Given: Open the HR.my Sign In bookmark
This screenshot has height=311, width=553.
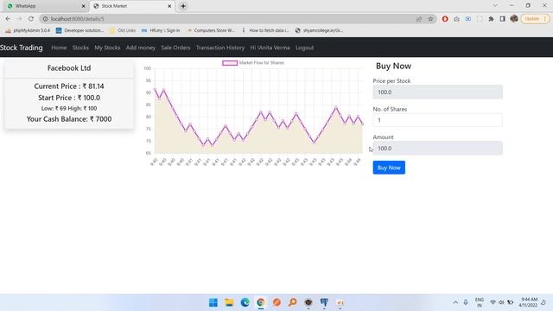Looking at the screenshot, I should pyautogui.click(x=161, y=31).
